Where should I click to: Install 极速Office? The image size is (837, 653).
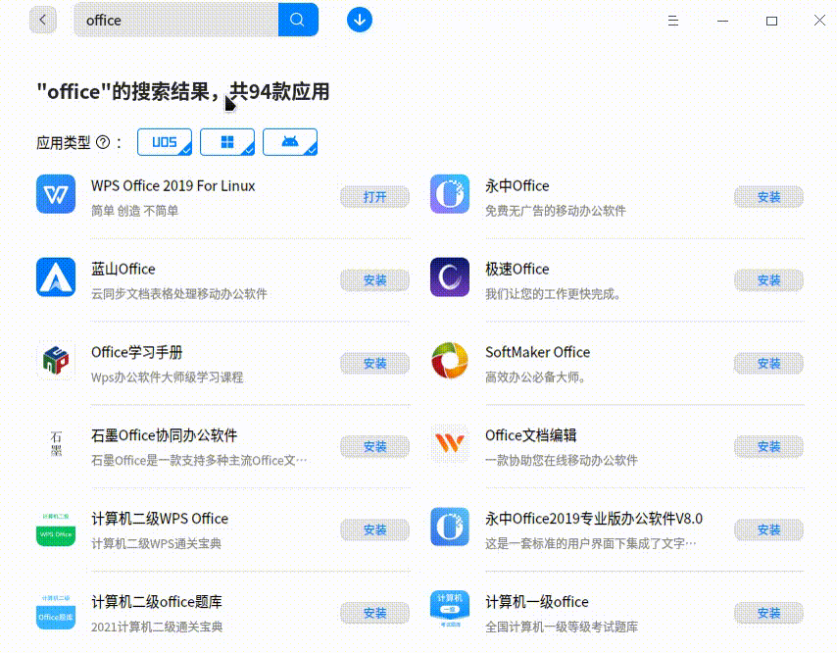tap(768, 280)
